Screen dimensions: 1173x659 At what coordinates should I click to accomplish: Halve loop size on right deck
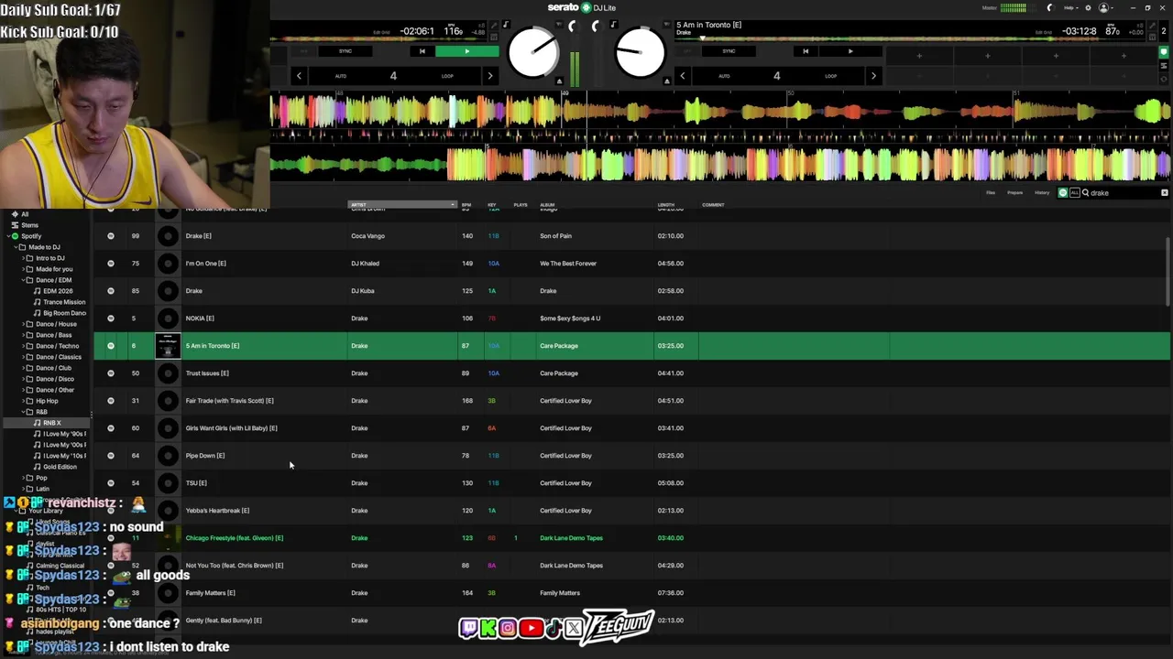coord(682,76)
